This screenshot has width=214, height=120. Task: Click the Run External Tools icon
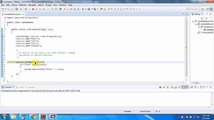click(x=95, y=9)
